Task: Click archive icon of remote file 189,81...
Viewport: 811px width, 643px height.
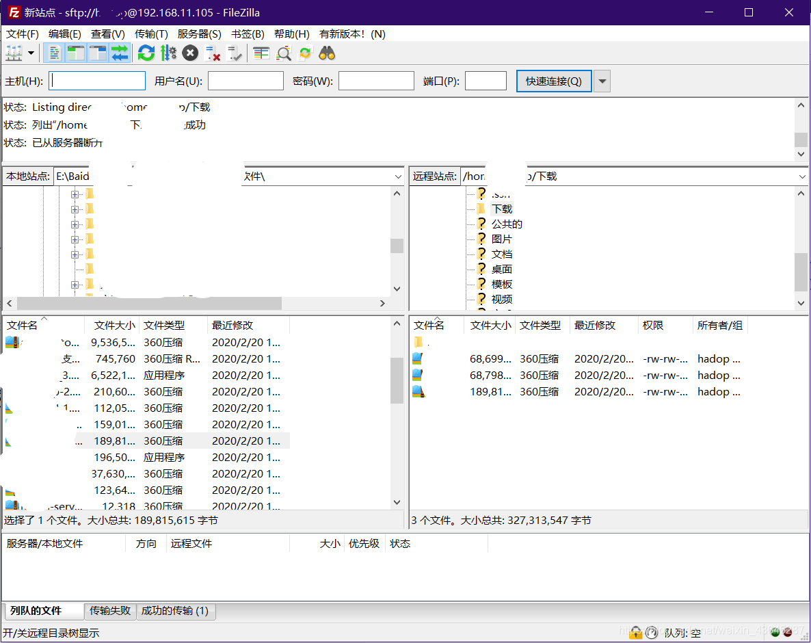Action: [418, 391]
